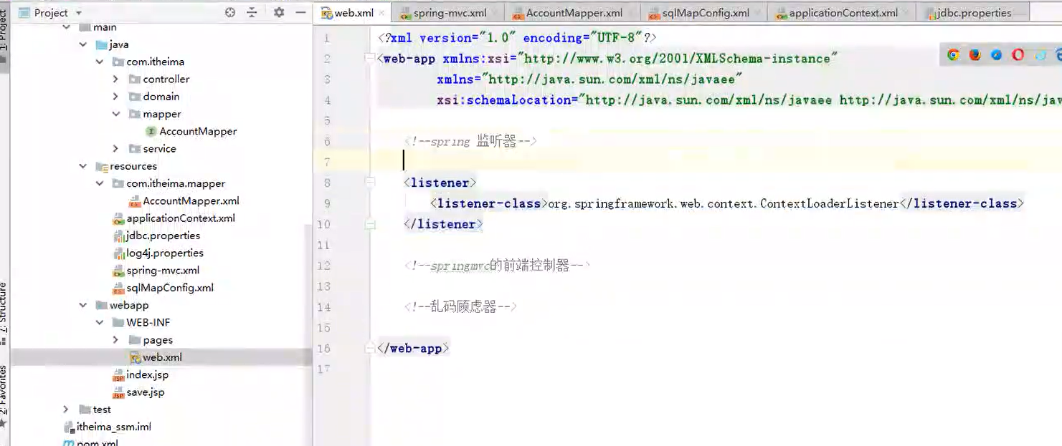Select the AccountMapper interface in the tree
The height and width of the screenshot is (446, 1062).
pos(191,131)
